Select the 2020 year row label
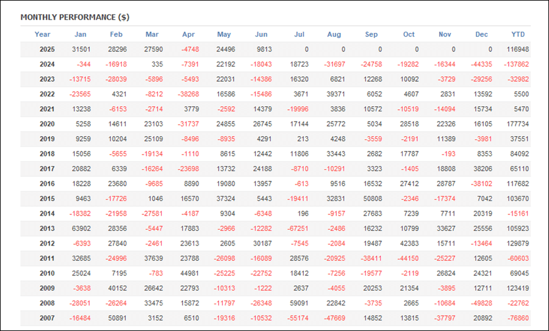Screen dimensions: 549x331 pos(47,124)
